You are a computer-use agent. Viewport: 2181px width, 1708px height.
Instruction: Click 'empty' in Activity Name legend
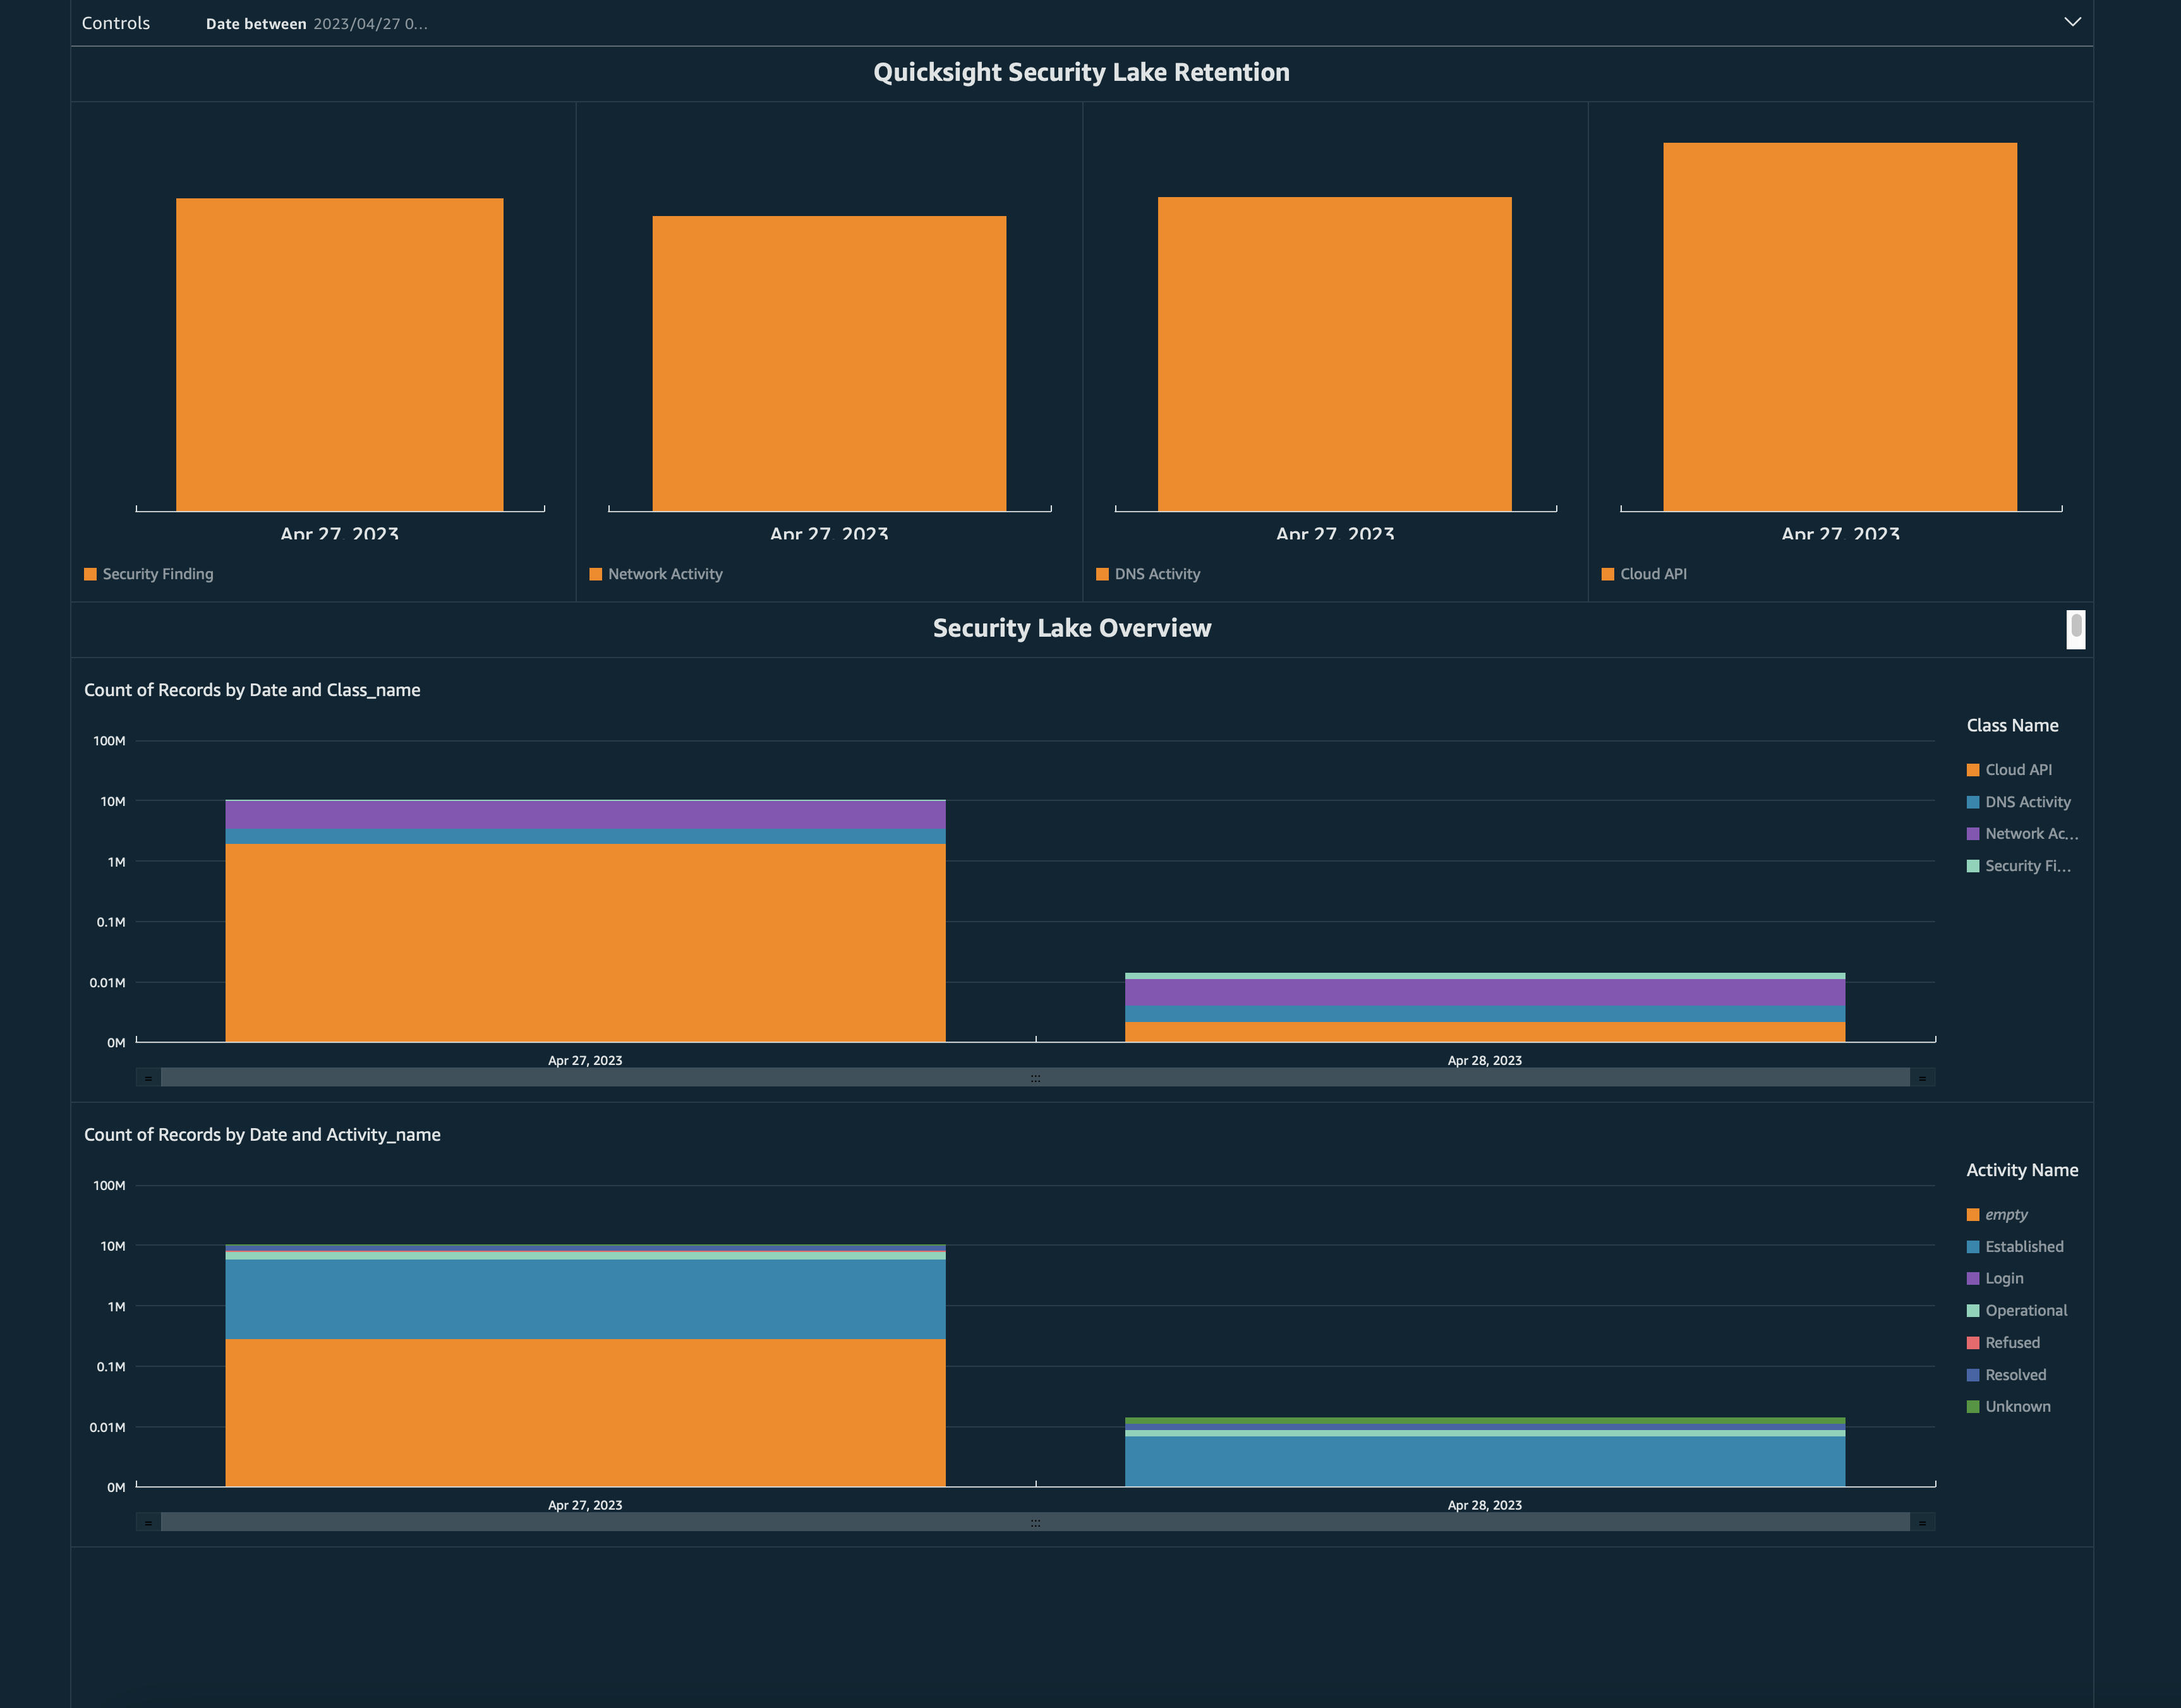tap(1997, 1215)
